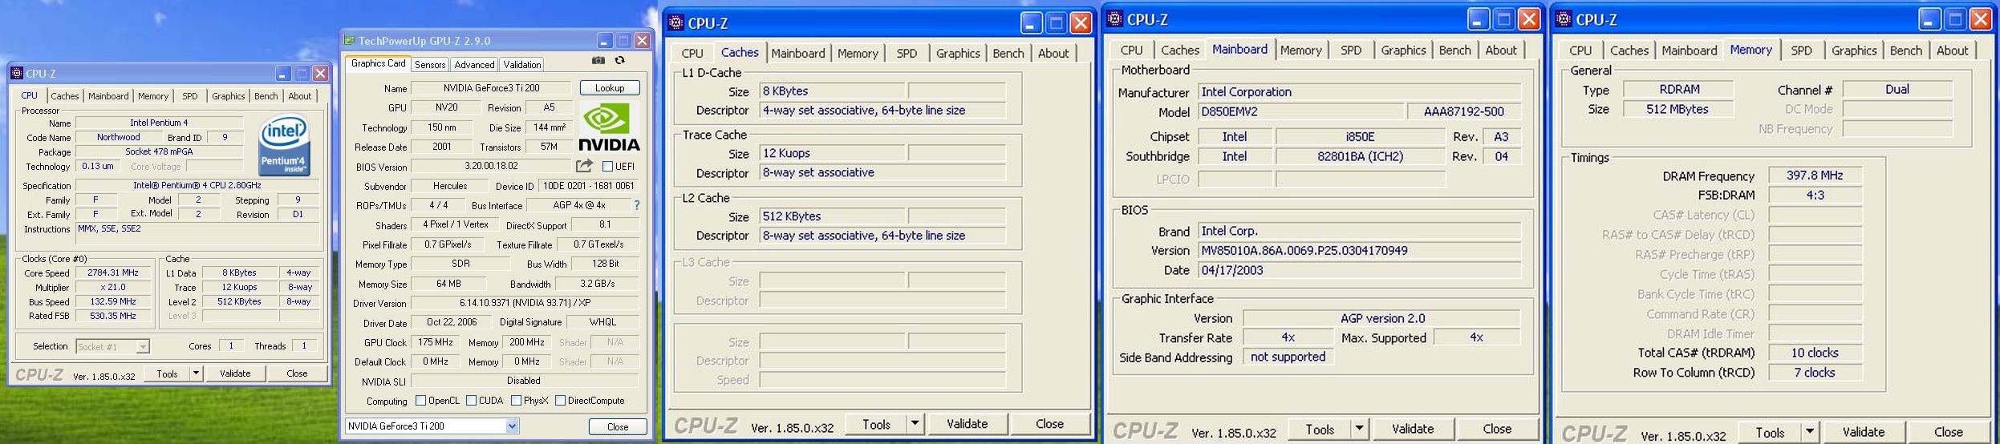Click the Total CAS# value 10 clocks

tap(1814, 353)
